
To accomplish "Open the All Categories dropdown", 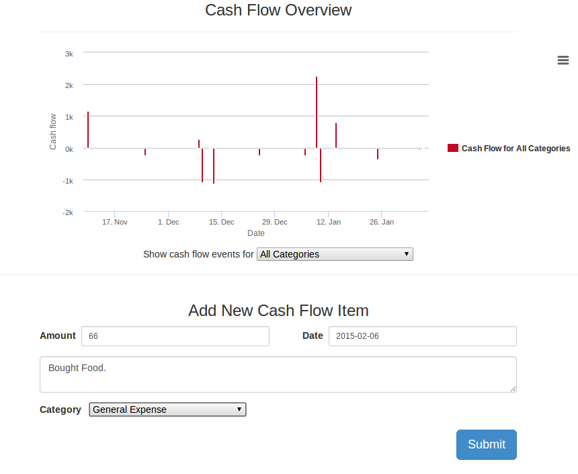I will pos(335,254).
